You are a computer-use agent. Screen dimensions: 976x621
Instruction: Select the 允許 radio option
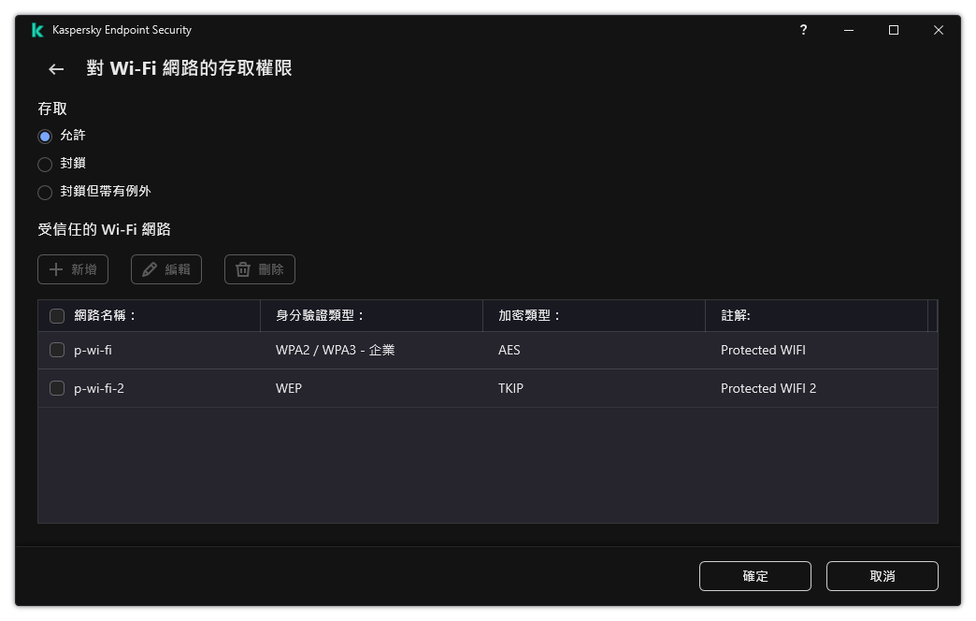point(45,136)
